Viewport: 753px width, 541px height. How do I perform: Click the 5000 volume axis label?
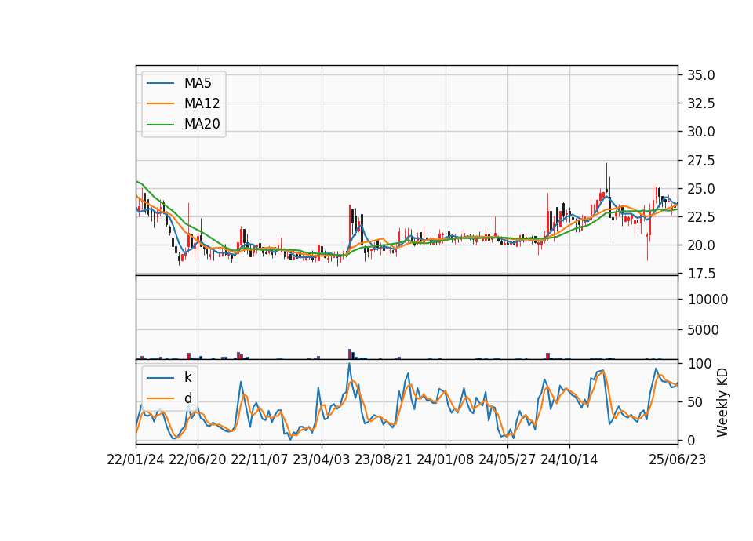click(x=704, y=330)
